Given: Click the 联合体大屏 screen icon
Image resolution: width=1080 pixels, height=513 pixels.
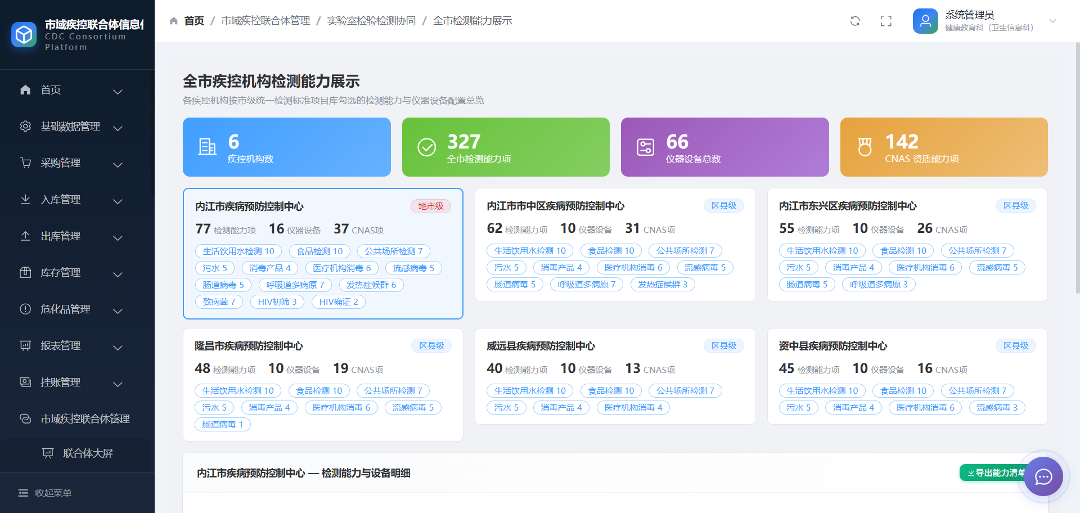Looking at the screenshot, I should click(x=48, y=453).
